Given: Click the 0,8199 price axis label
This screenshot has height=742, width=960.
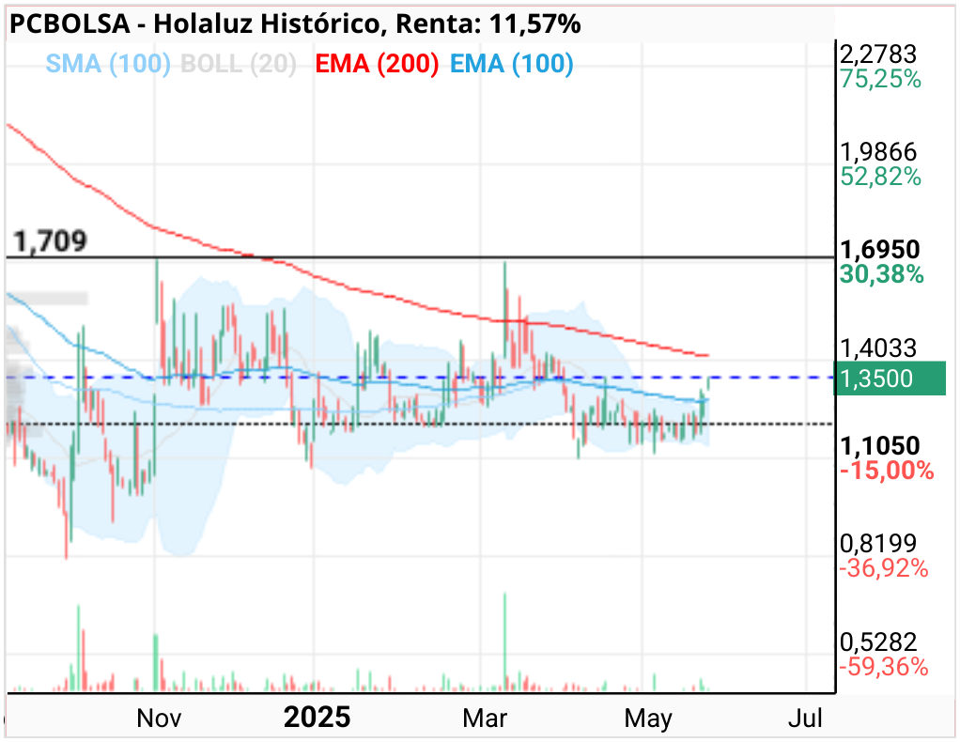Looking at the screenshot, I should 878,543.
